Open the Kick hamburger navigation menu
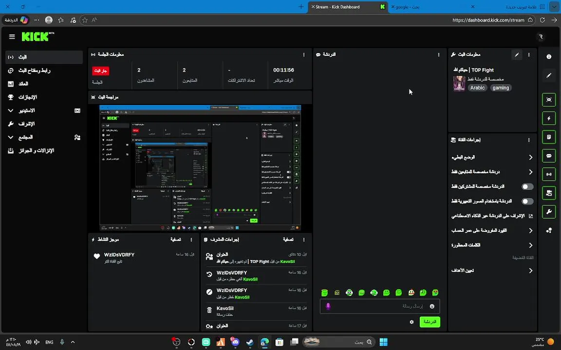The image size is (561, 350). 12,37
